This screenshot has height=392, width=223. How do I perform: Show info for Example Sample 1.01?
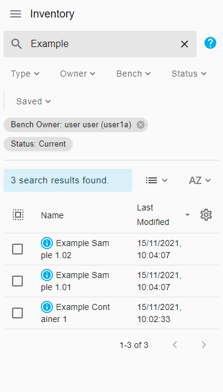pos(47,275)
